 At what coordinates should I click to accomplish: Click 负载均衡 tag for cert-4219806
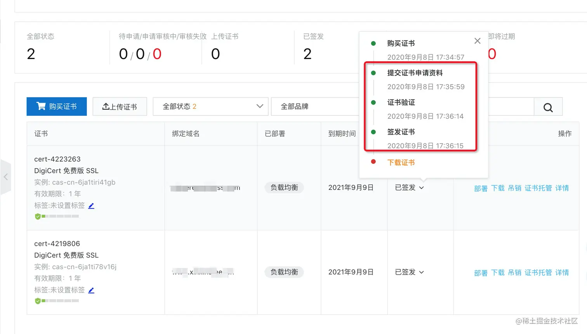tap(284, 272)
